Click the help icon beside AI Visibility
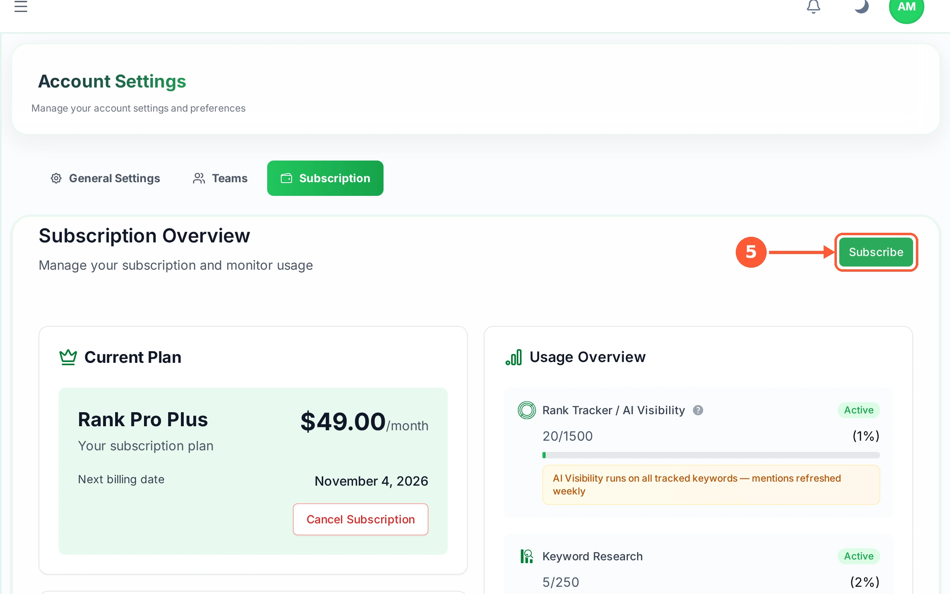The height and width of the screenshot is (594, 950). click(x=698, y=410)
